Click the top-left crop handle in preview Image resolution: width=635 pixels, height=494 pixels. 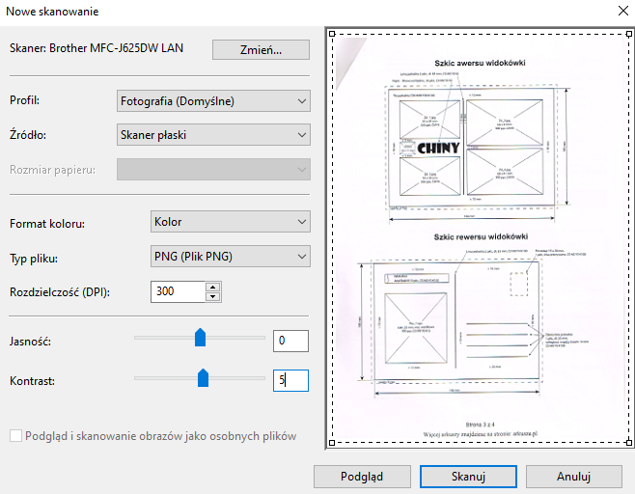coord(333,34)
